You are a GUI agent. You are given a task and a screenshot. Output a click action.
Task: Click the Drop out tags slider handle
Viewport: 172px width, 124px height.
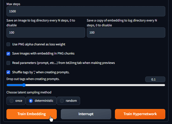point(24,85)
